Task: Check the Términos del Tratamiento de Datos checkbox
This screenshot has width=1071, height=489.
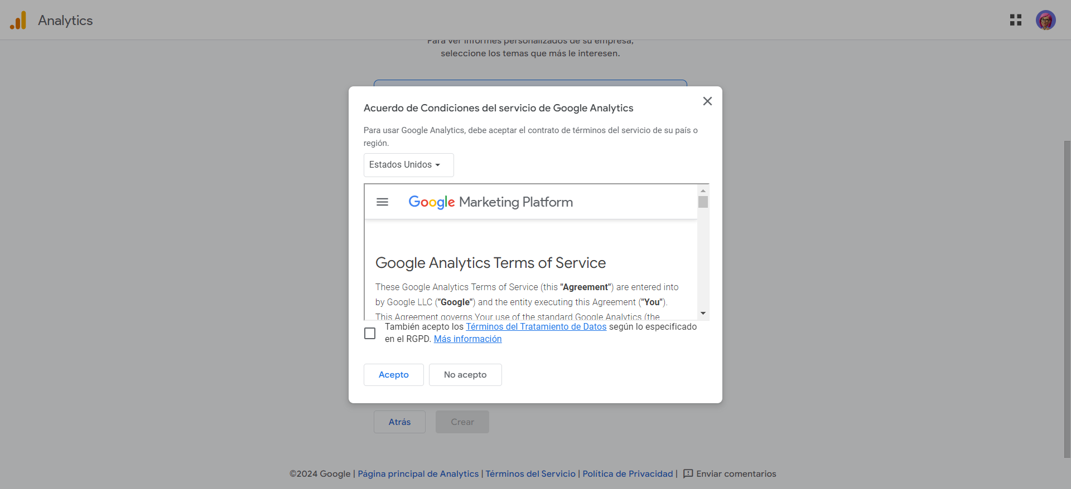Action: 370,333
